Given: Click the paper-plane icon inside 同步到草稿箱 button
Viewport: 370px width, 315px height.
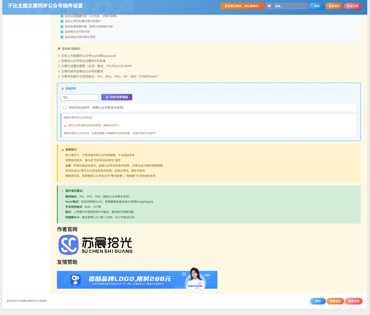Looking at the screenshot, I should pos(106,97).
